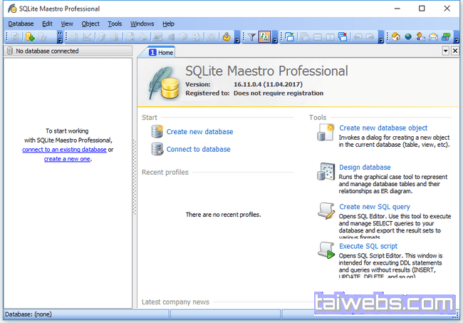Select the Home tab
This screenshot has height=323, width=463.
coord(160,52)
